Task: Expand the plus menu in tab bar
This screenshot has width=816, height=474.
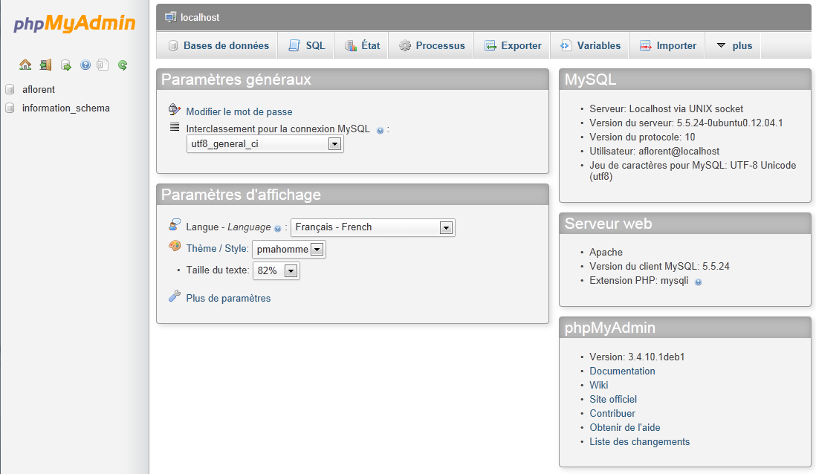Action: pos(734,46)
